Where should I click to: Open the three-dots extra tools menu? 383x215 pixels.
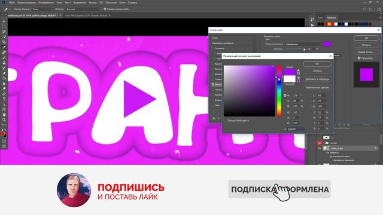(x=4, y=125)
